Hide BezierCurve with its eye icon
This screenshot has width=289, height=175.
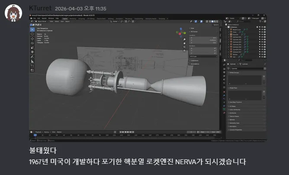click(x=262, y=29)
